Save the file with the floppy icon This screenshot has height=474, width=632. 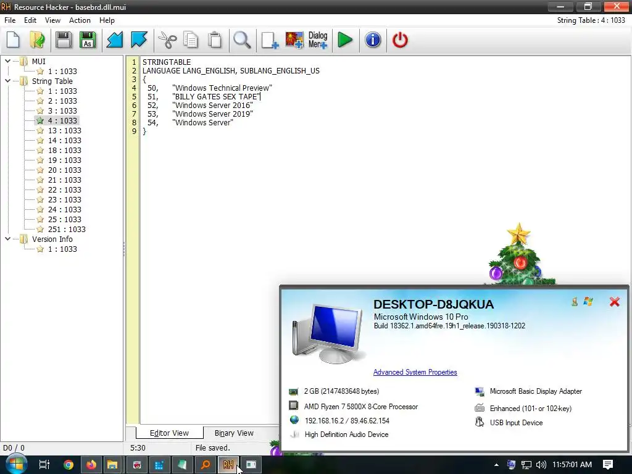(x=64, y=40)
